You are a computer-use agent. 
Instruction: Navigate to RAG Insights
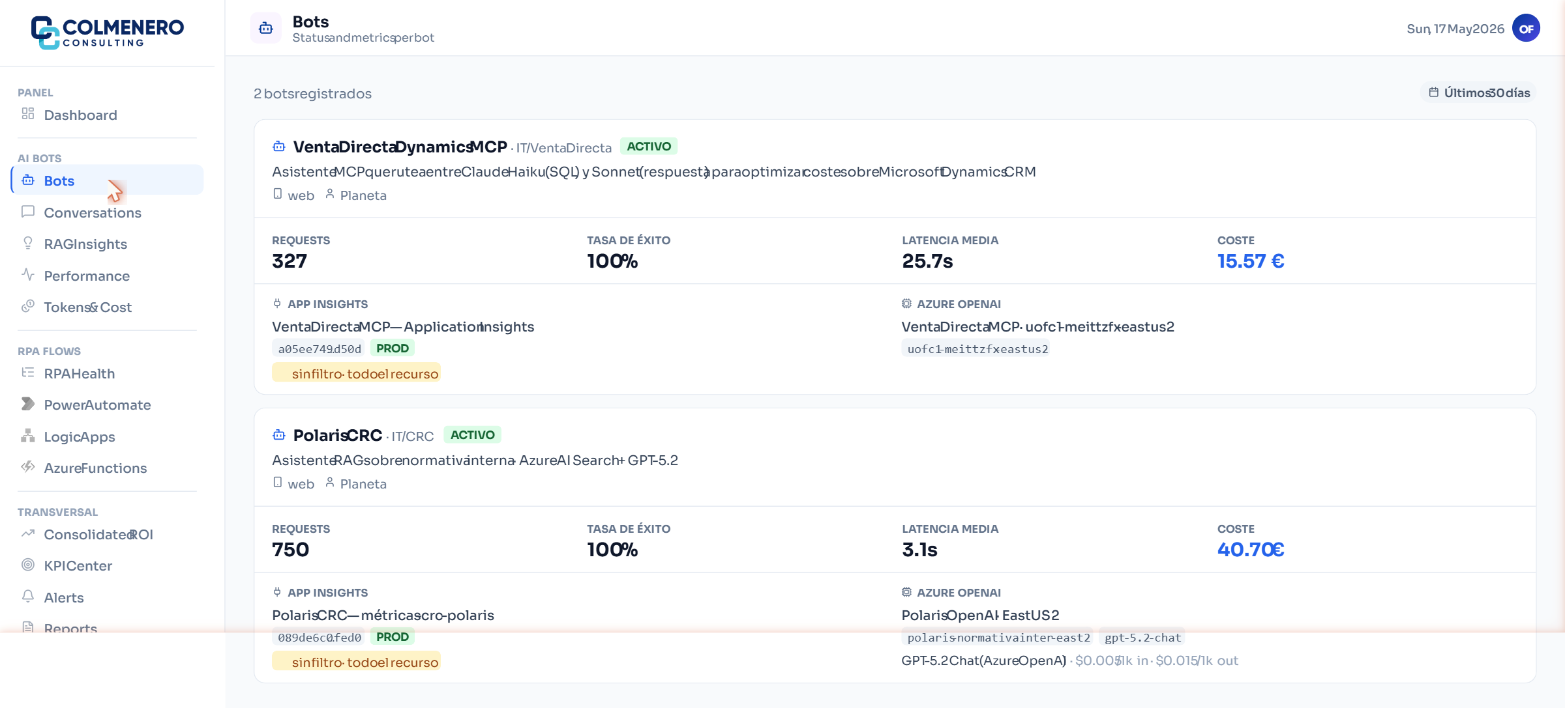point(107,244)
